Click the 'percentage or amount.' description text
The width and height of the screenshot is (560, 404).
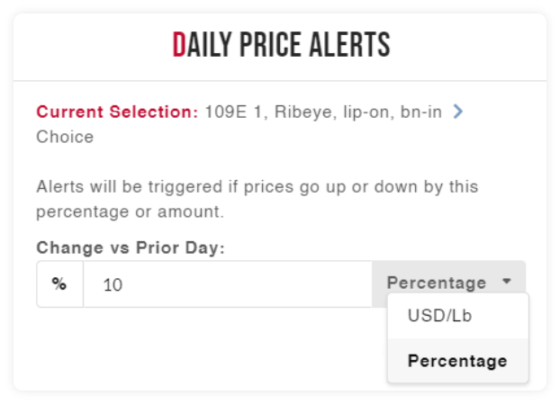pos(130,212)
